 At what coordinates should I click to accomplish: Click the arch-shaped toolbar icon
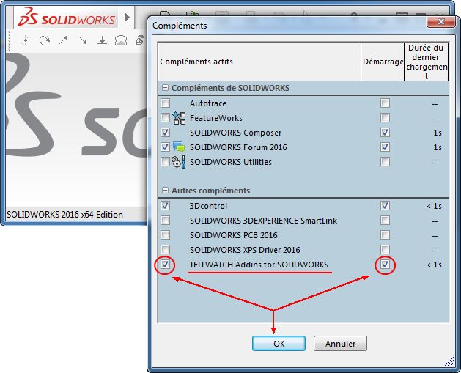point(122,40)
